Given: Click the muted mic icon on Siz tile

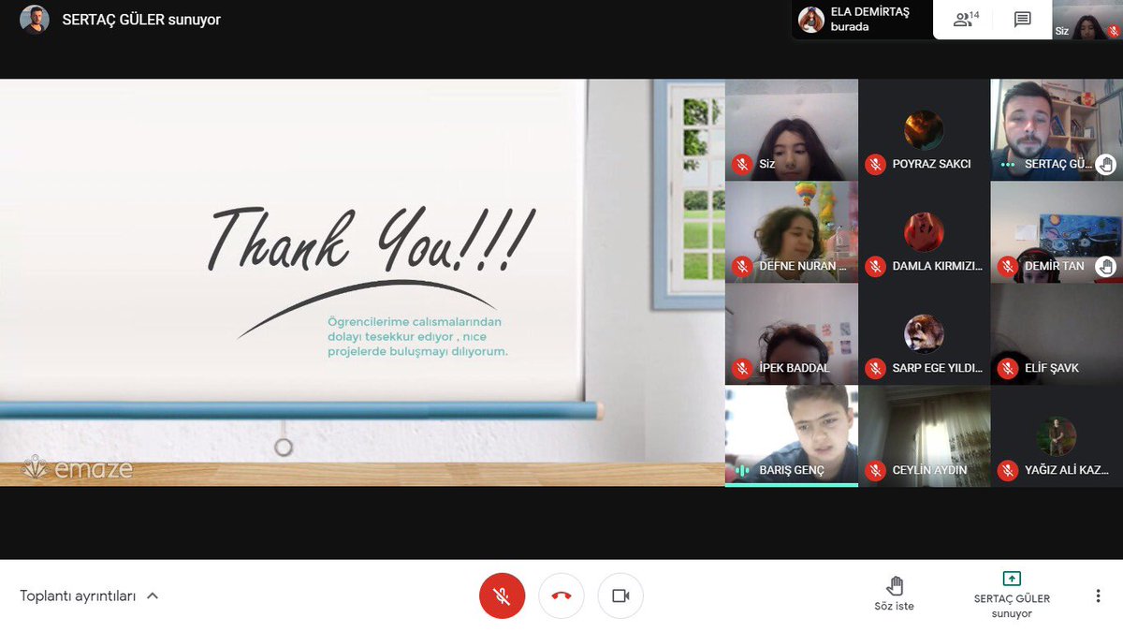Looking at the screenshot, I should click(x=742, y=164).
